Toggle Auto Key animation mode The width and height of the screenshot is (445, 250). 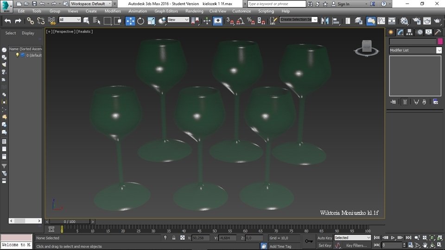[x=324, y=238]
